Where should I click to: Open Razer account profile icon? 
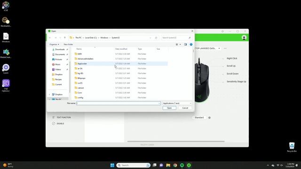(244, 38)
